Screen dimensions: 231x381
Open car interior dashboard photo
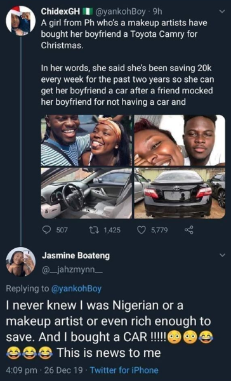click(x=86, y=193)
